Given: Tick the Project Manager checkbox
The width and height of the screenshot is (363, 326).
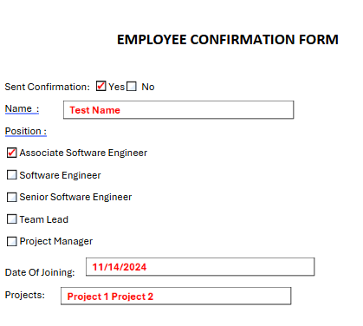Looking at the screenshot, I should click(12, 241).
